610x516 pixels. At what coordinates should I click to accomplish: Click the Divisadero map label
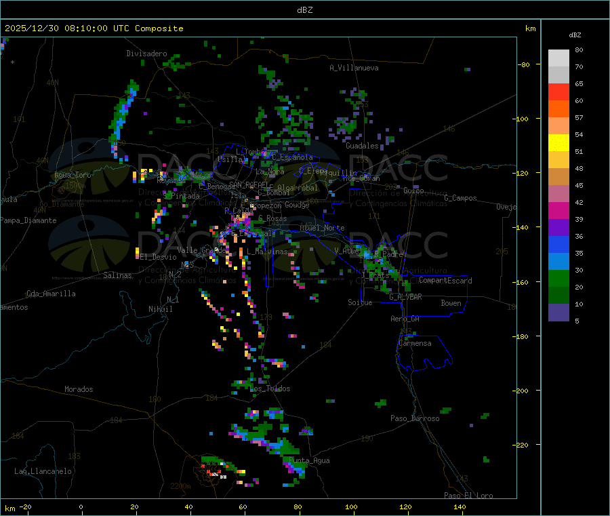pyautogui.click(x=146, y=54)
